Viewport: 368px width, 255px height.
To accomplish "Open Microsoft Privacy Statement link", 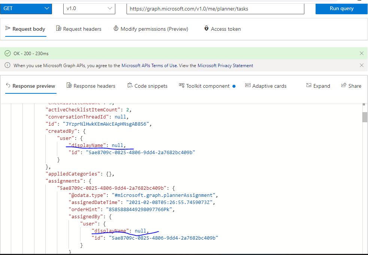I will pyautogui.click(x=225, y=66).
